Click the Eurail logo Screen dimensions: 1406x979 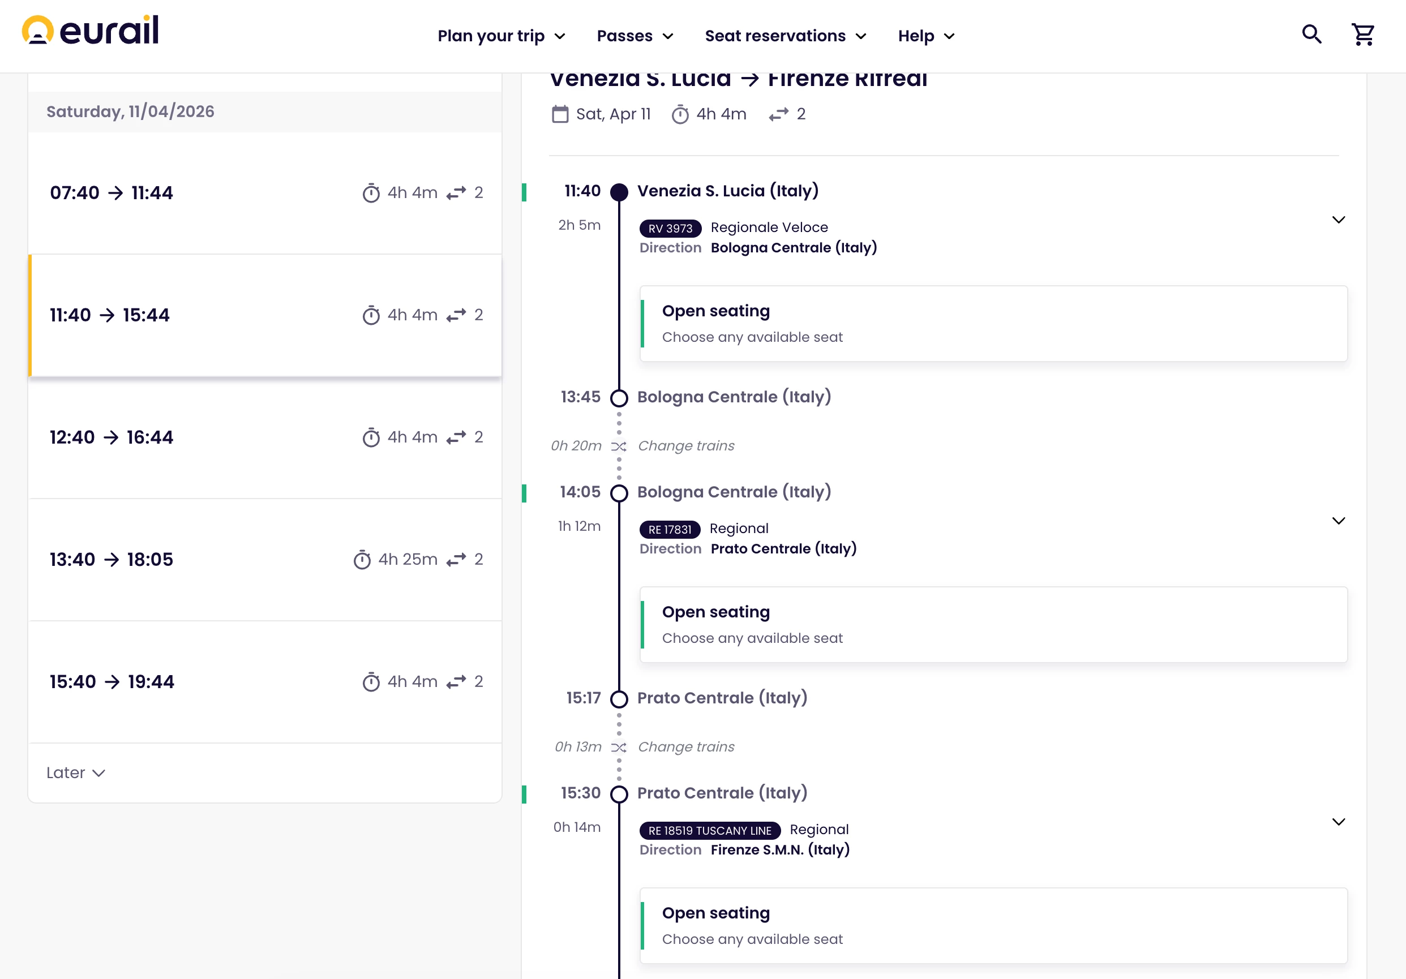[91, 31]
